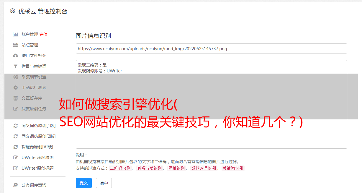Click the image URL input field
This screenshot has height=193, width=362.
click(x=211, y=48)
